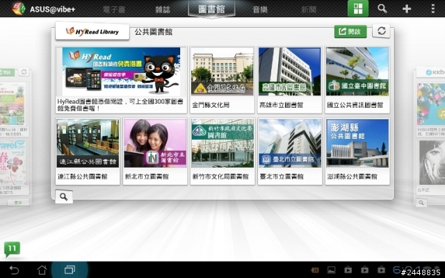445x278 pixels.
Task: Open 金門縣文化局 library thumbnail
Action: [x=222, y=71]
